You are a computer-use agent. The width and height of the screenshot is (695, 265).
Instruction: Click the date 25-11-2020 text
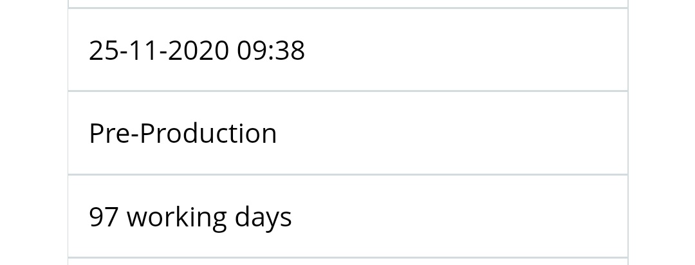(159, 50)
